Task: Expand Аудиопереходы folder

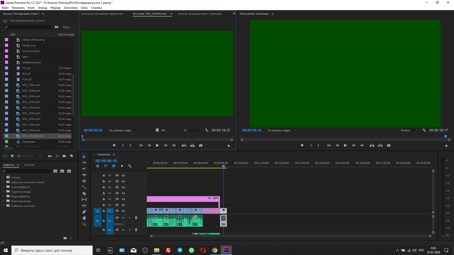Action: pyautogui.click(x=3, y=192)
